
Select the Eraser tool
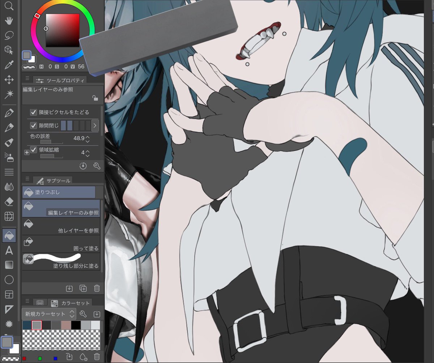[x=9, y=202]
